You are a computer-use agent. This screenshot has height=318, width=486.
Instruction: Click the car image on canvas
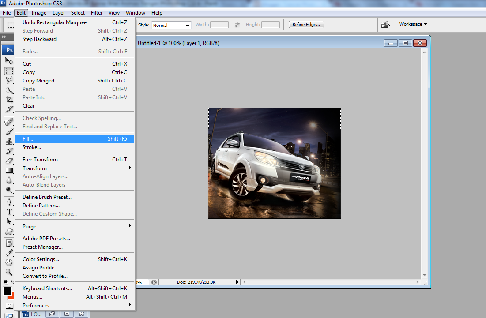click(274, 163)
